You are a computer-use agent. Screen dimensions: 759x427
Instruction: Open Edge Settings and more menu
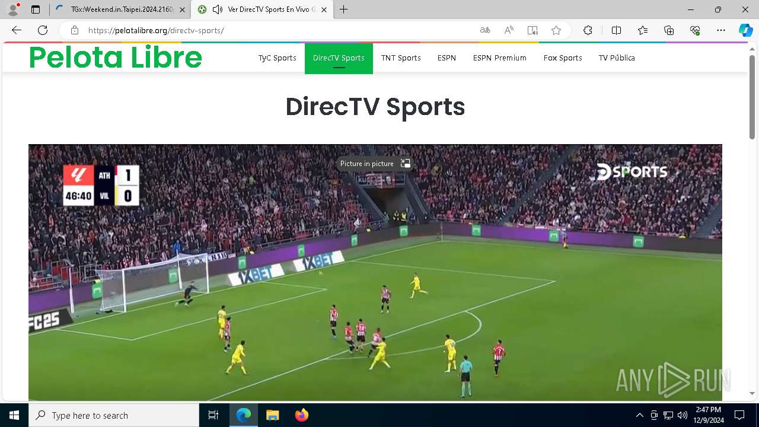tap(721, 30)
